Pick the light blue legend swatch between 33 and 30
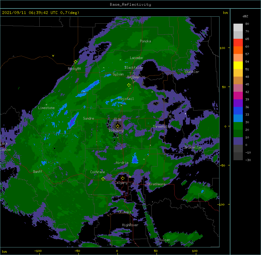Screen dimensions: 261x255 (238, 118)
